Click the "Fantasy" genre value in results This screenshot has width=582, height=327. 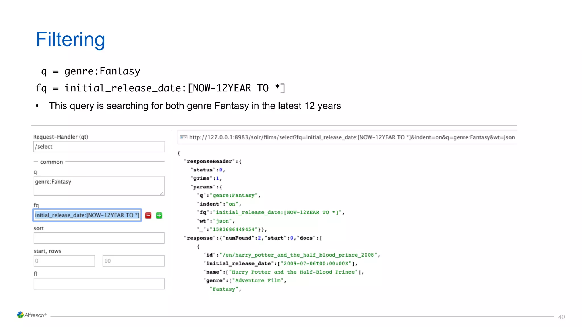click(x=224, y=289)
